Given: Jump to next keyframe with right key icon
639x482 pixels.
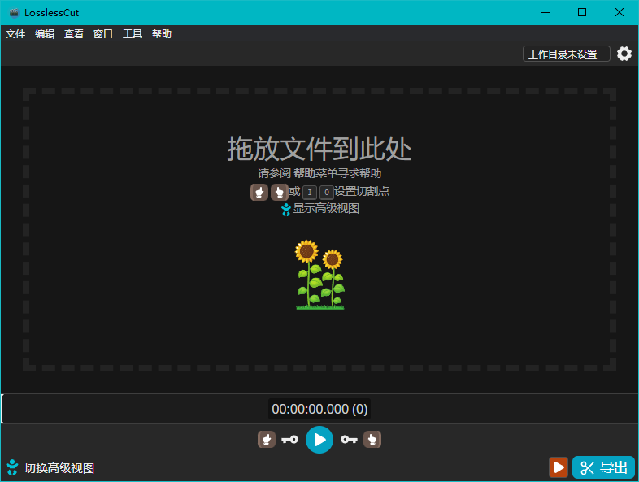Looking at the screenshot, I should tap(350, 440).
